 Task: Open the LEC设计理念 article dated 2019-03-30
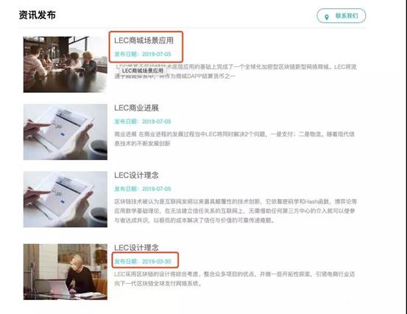click(x=137, y=247)
